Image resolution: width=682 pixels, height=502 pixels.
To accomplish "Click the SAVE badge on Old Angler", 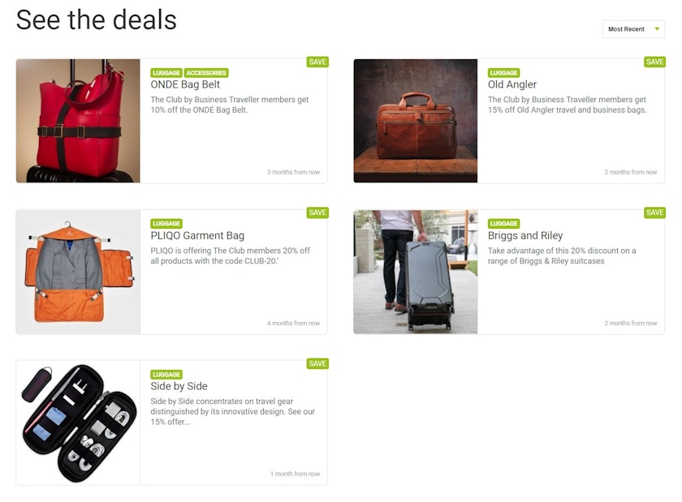I will coord(654,62).
